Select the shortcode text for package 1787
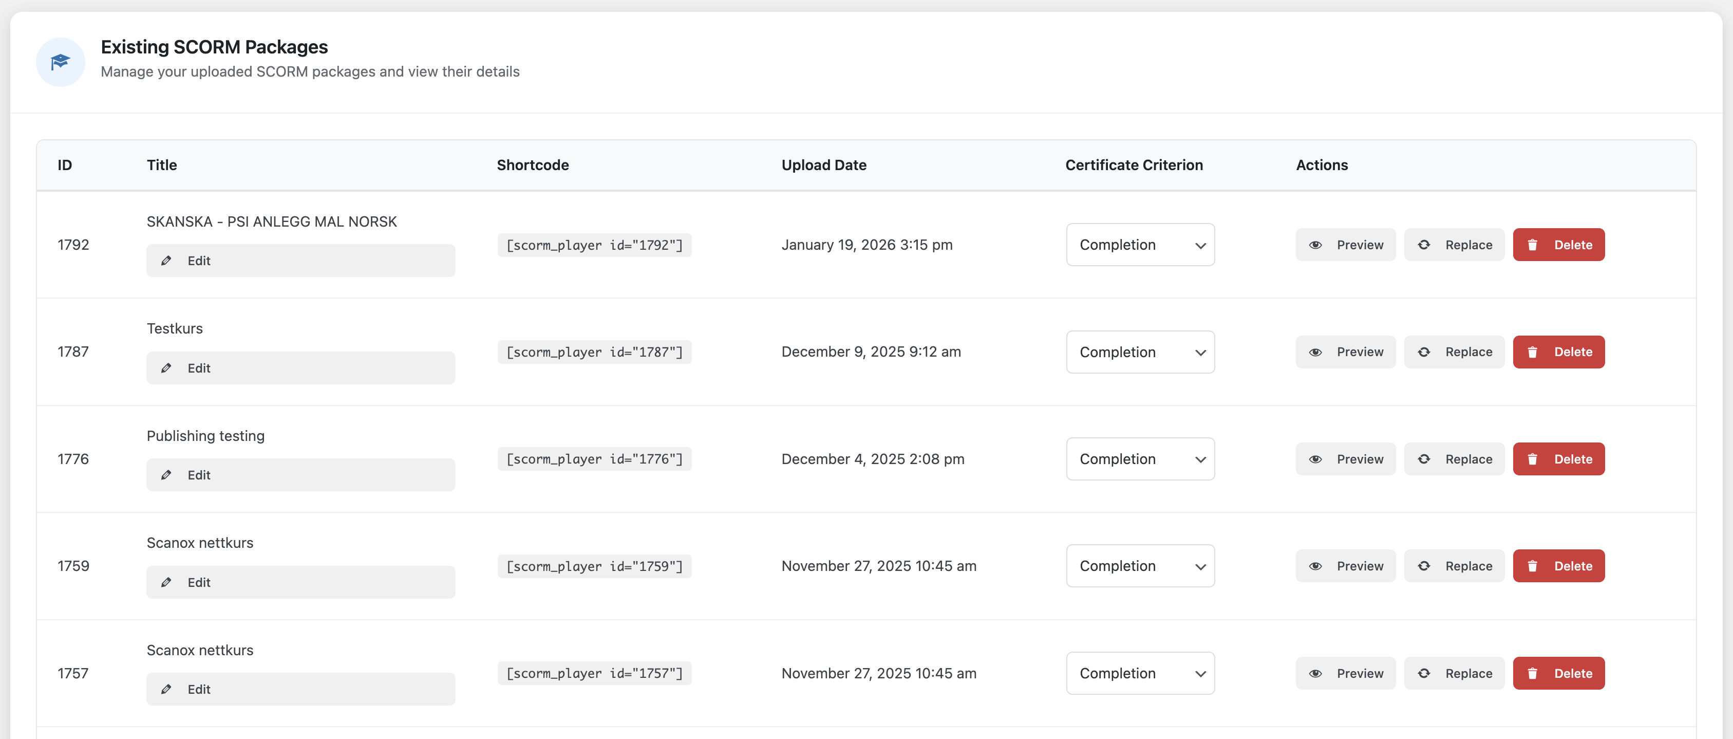 pyautogui.click(x=595, y=352)
